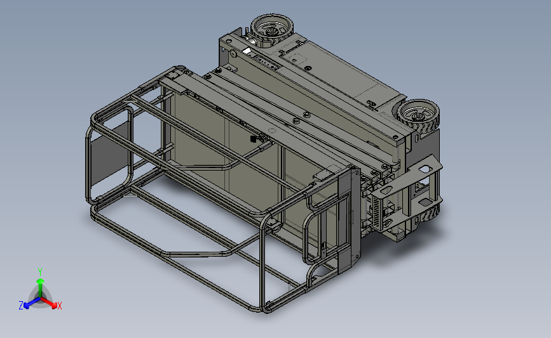Select the dark gray panel on the guardrail's left end
This screenshot has height=338, width=551.
pyautogui.click(x=109, y=153)
